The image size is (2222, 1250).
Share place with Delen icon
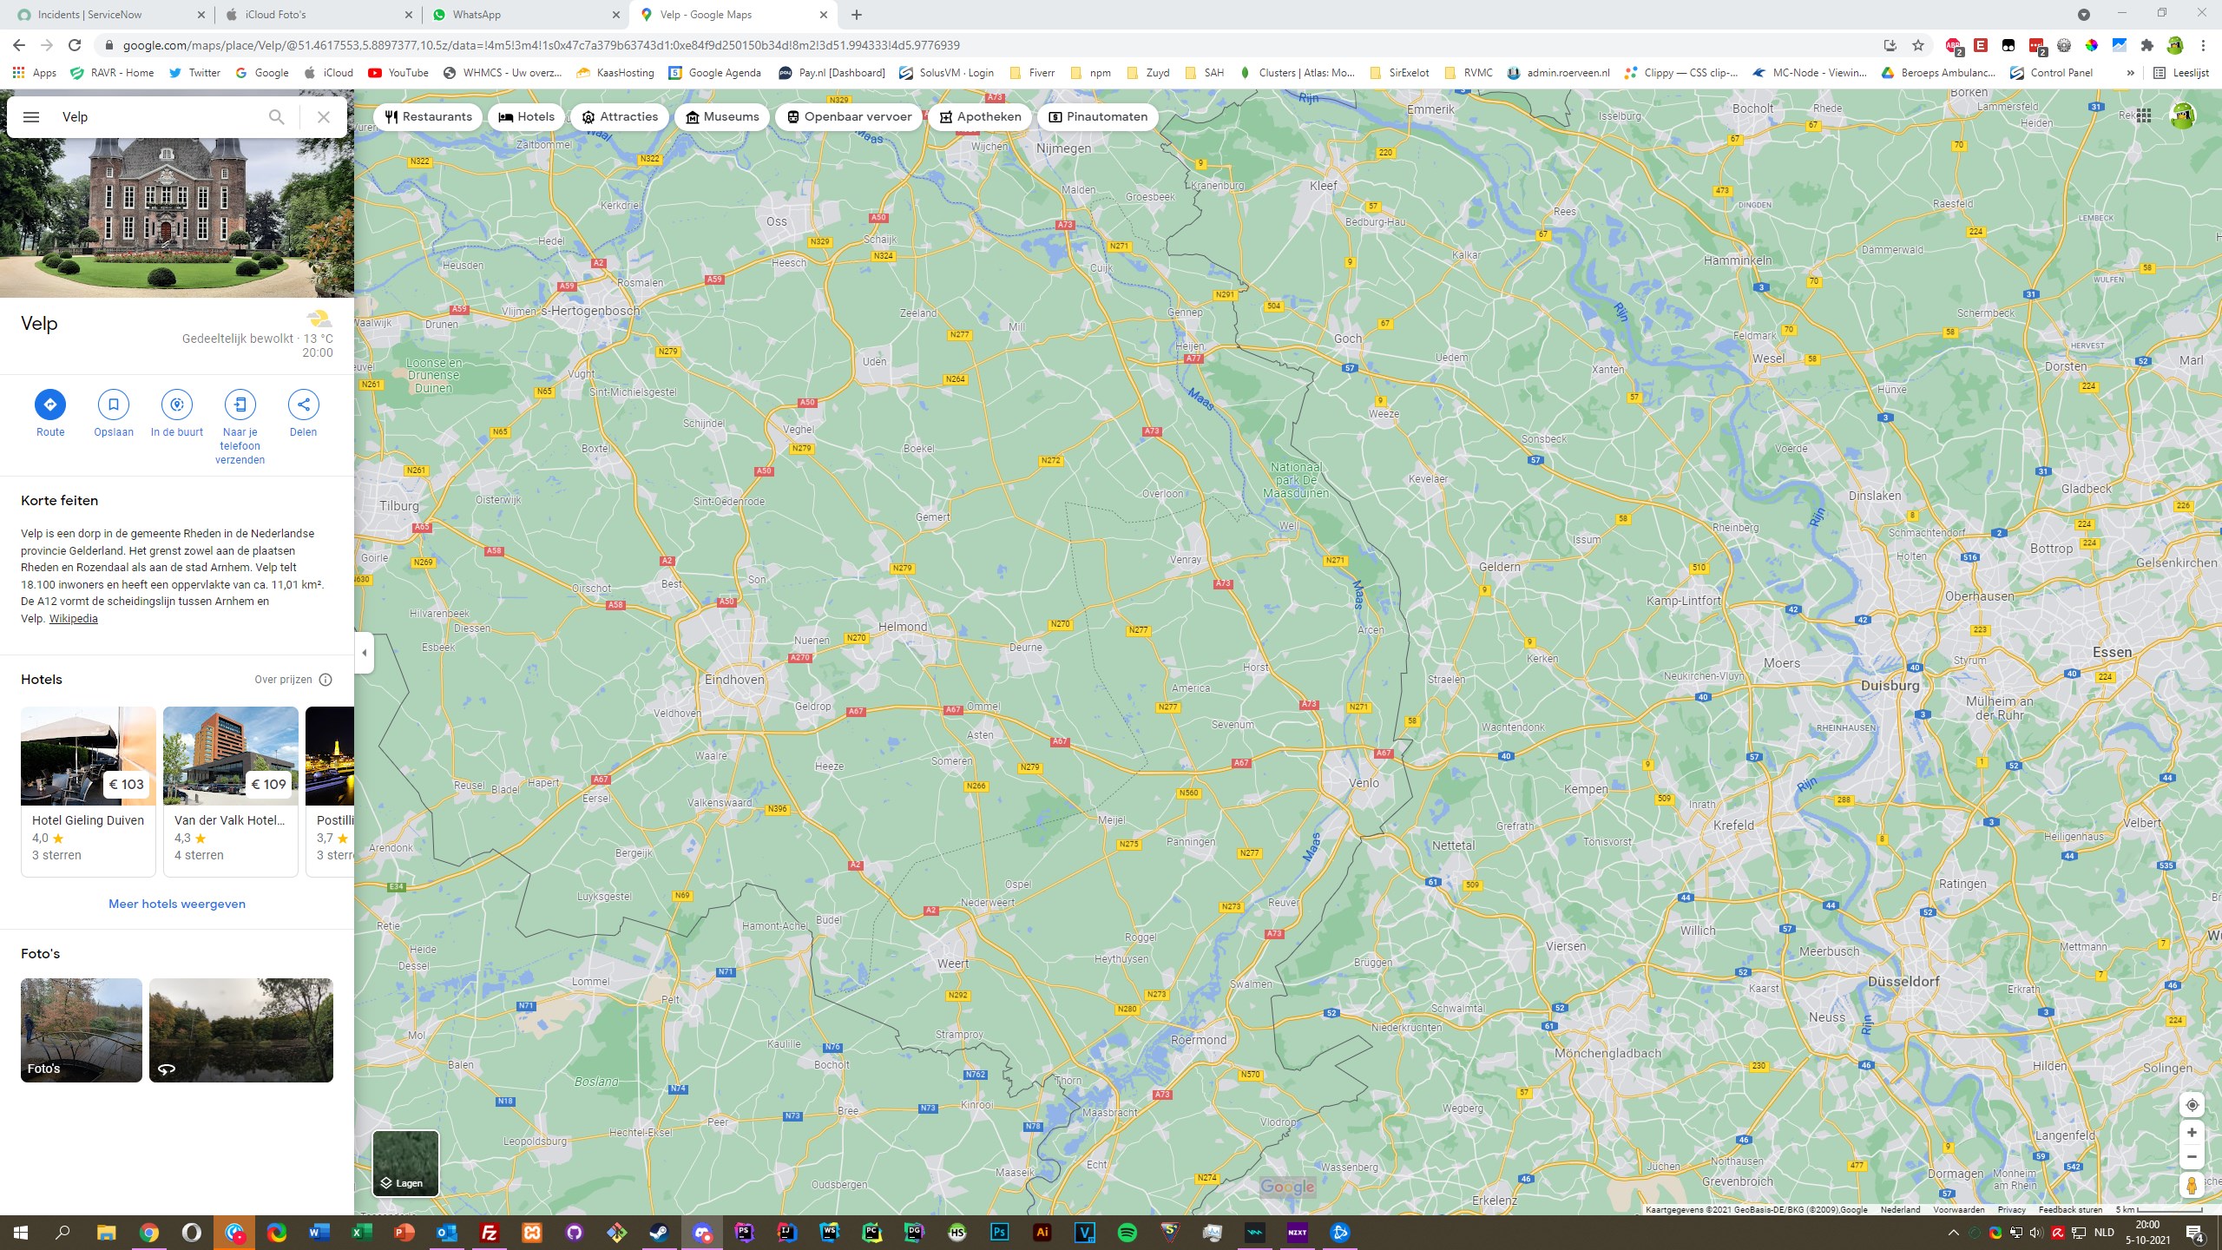(x=303, y=405)
